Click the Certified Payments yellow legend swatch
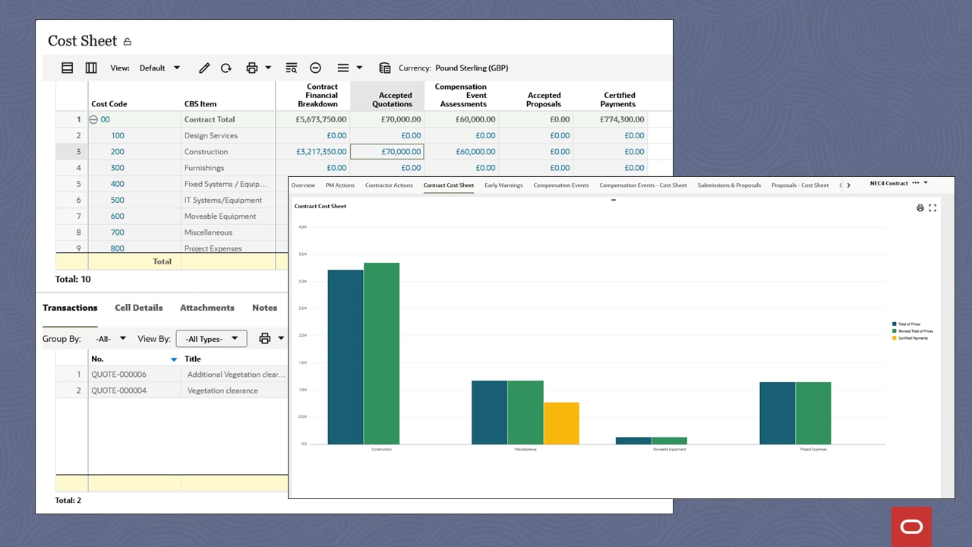Screen dimensions: 972x547 tap(895, 338)
